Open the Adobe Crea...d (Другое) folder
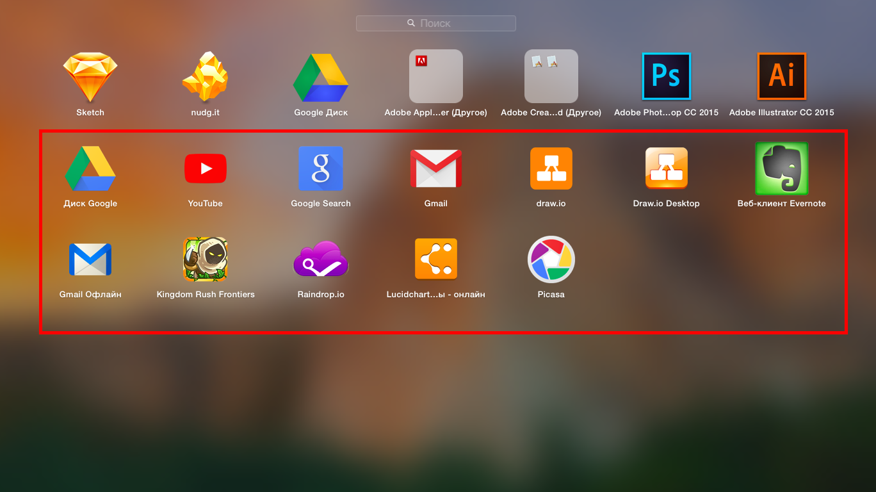The image size is (876, 492). (551, 76)
